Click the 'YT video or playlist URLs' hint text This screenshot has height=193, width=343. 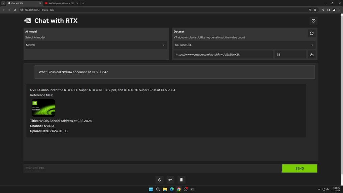click(209, 38)
